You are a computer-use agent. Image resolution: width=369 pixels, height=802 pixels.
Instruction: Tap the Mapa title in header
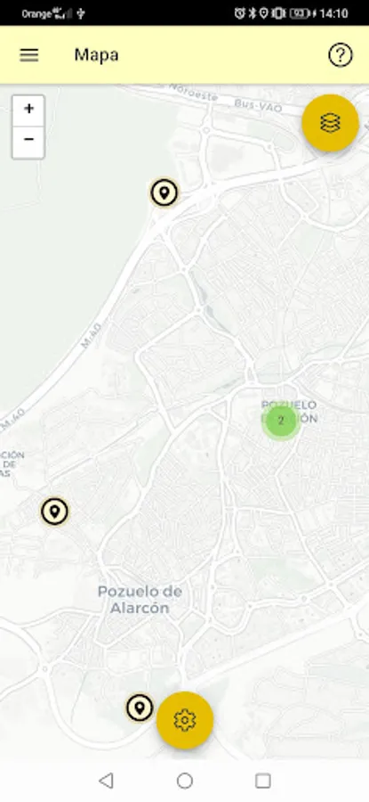[96, 54]
